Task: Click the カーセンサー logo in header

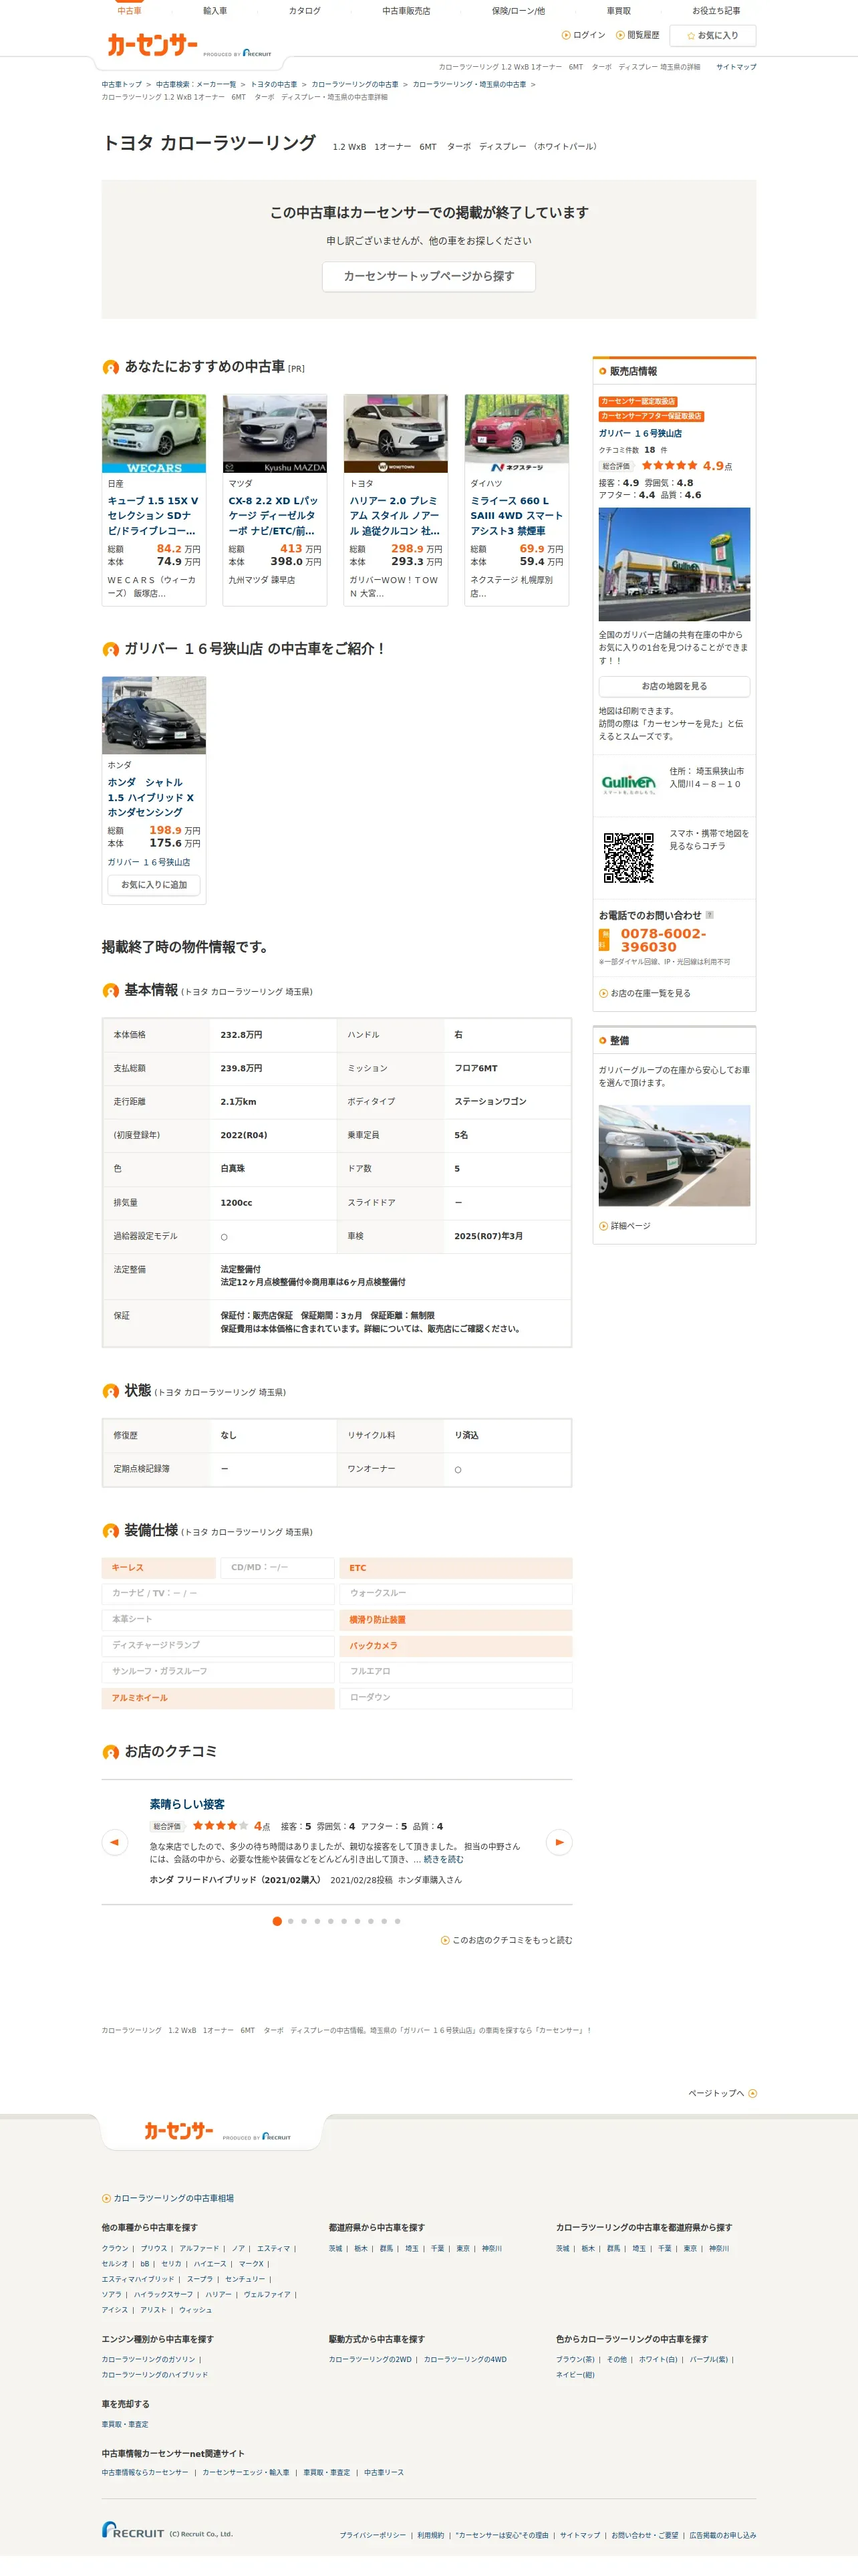Action: (152, 44)
